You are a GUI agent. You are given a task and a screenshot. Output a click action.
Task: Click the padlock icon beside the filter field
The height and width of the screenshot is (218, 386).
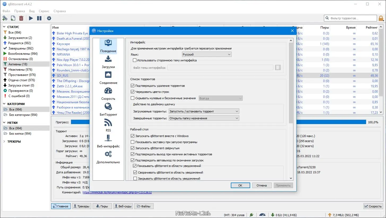tap(381, 18)
